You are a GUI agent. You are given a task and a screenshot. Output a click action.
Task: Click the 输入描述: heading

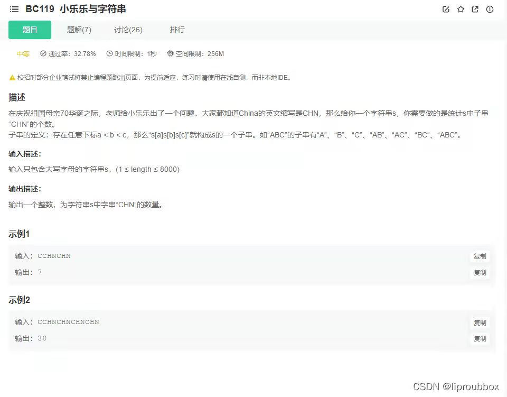point(25,154)
